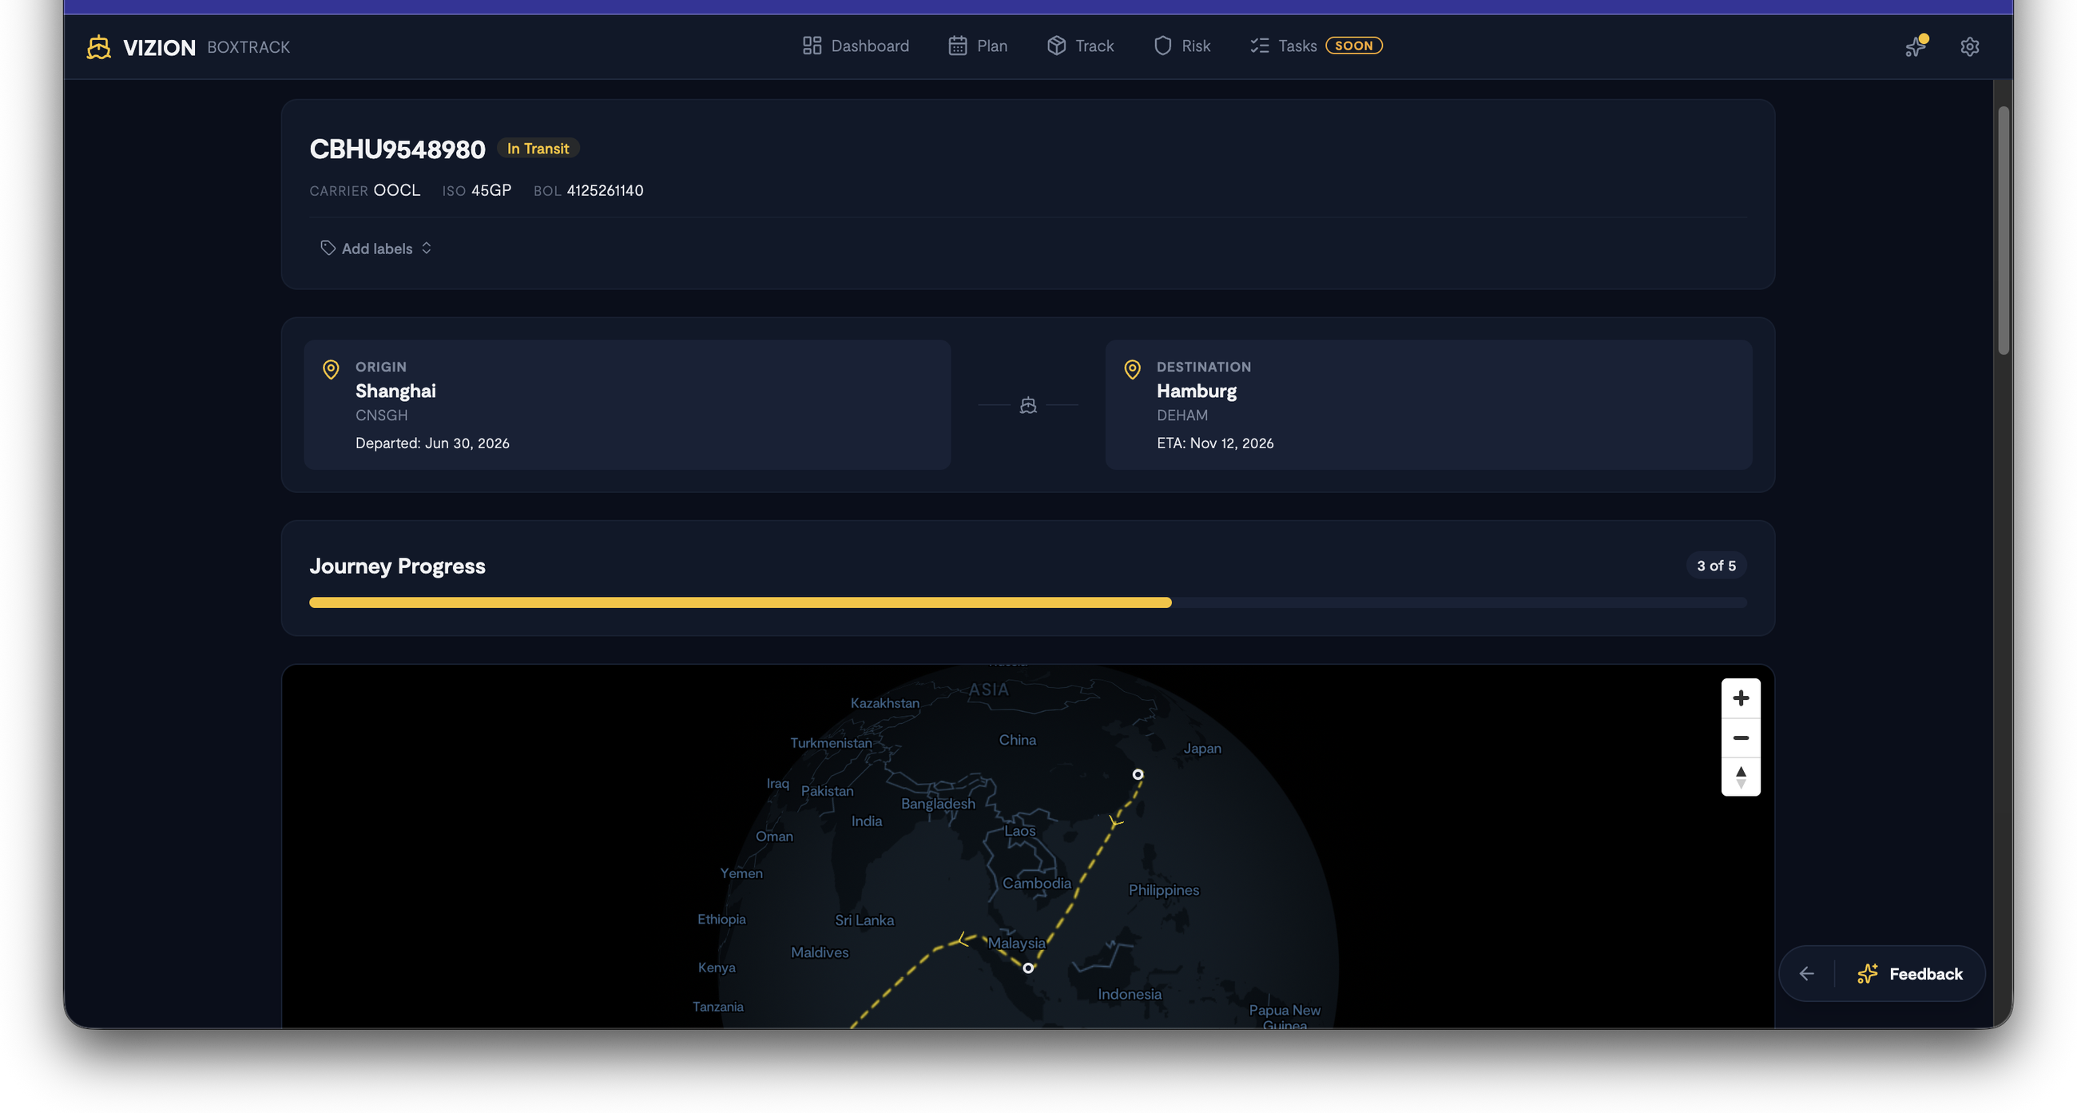Click the BOL number 4125261140

(605, 190)
